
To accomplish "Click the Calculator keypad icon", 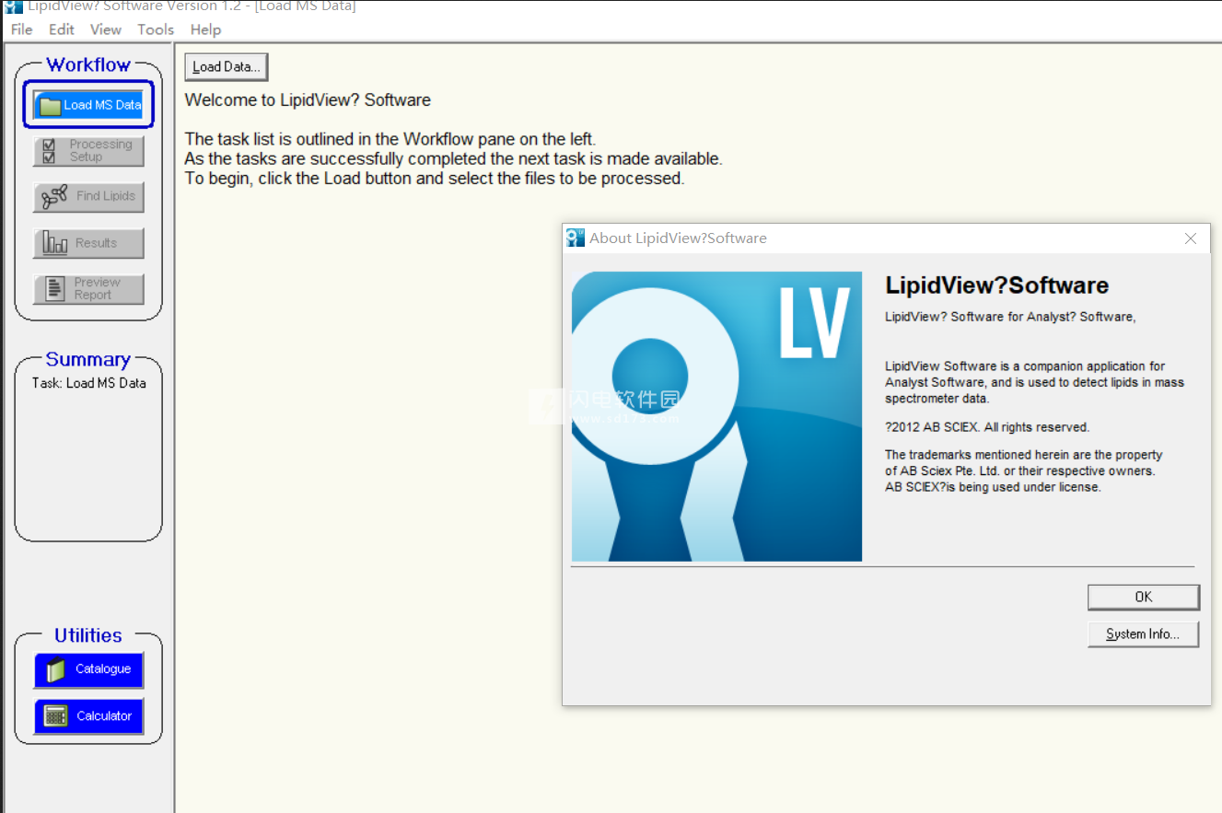I will (x=56, y=716).
